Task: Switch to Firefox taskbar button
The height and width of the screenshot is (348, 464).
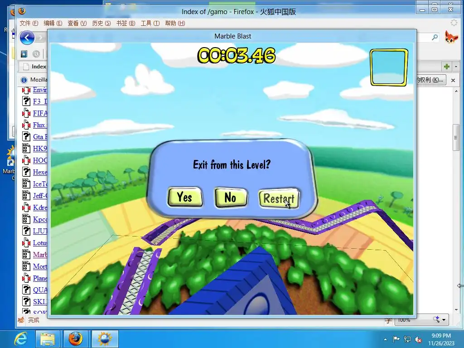Action: (x=76, y=339)
